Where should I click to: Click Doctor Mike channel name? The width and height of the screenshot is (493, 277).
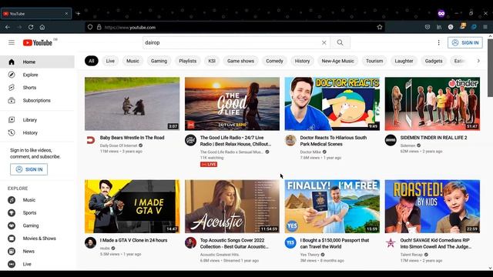(310, 152)
